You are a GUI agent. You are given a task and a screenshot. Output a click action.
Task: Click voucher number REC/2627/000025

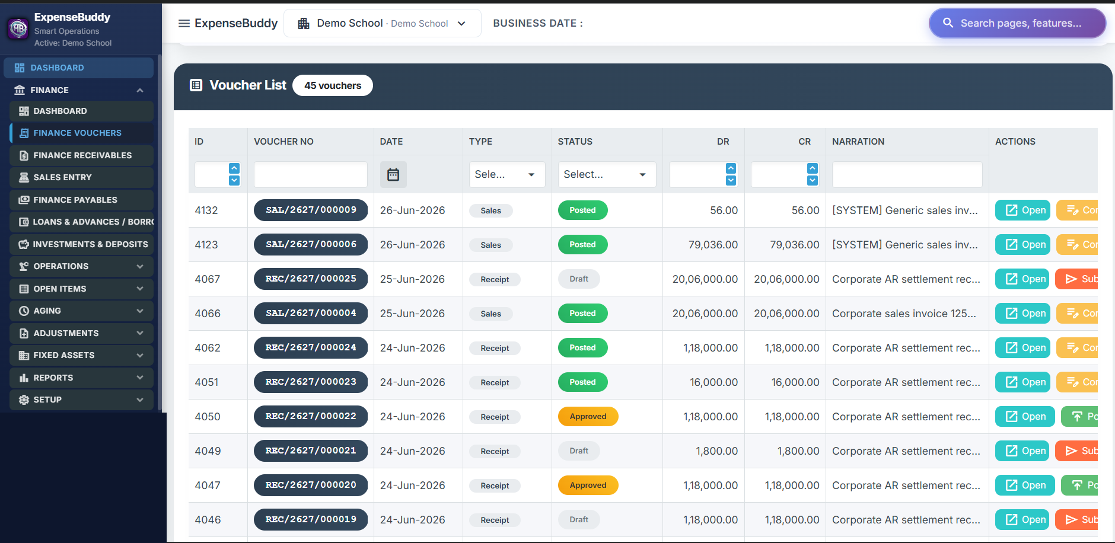point(311,279)
